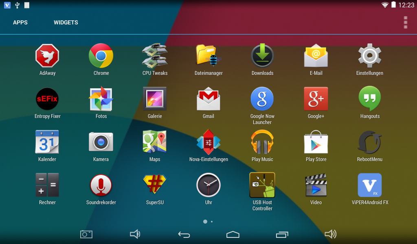This screenshot has height=244, width=417.
Task: Launch Play Music
Action: click(x=262, y=142)
